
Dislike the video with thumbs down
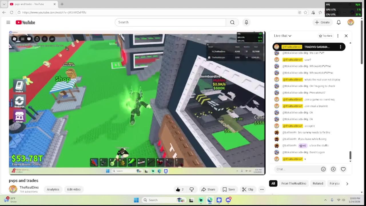[192, 189]
